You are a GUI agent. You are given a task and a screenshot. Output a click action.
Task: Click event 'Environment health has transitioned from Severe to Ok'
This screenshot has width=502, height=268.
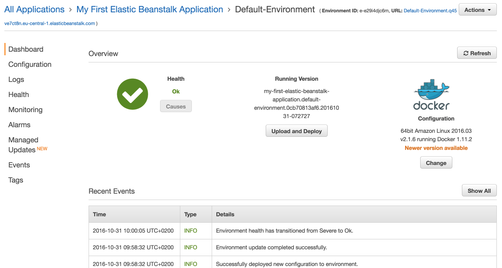pyautogui.click(x=284, y=231)
